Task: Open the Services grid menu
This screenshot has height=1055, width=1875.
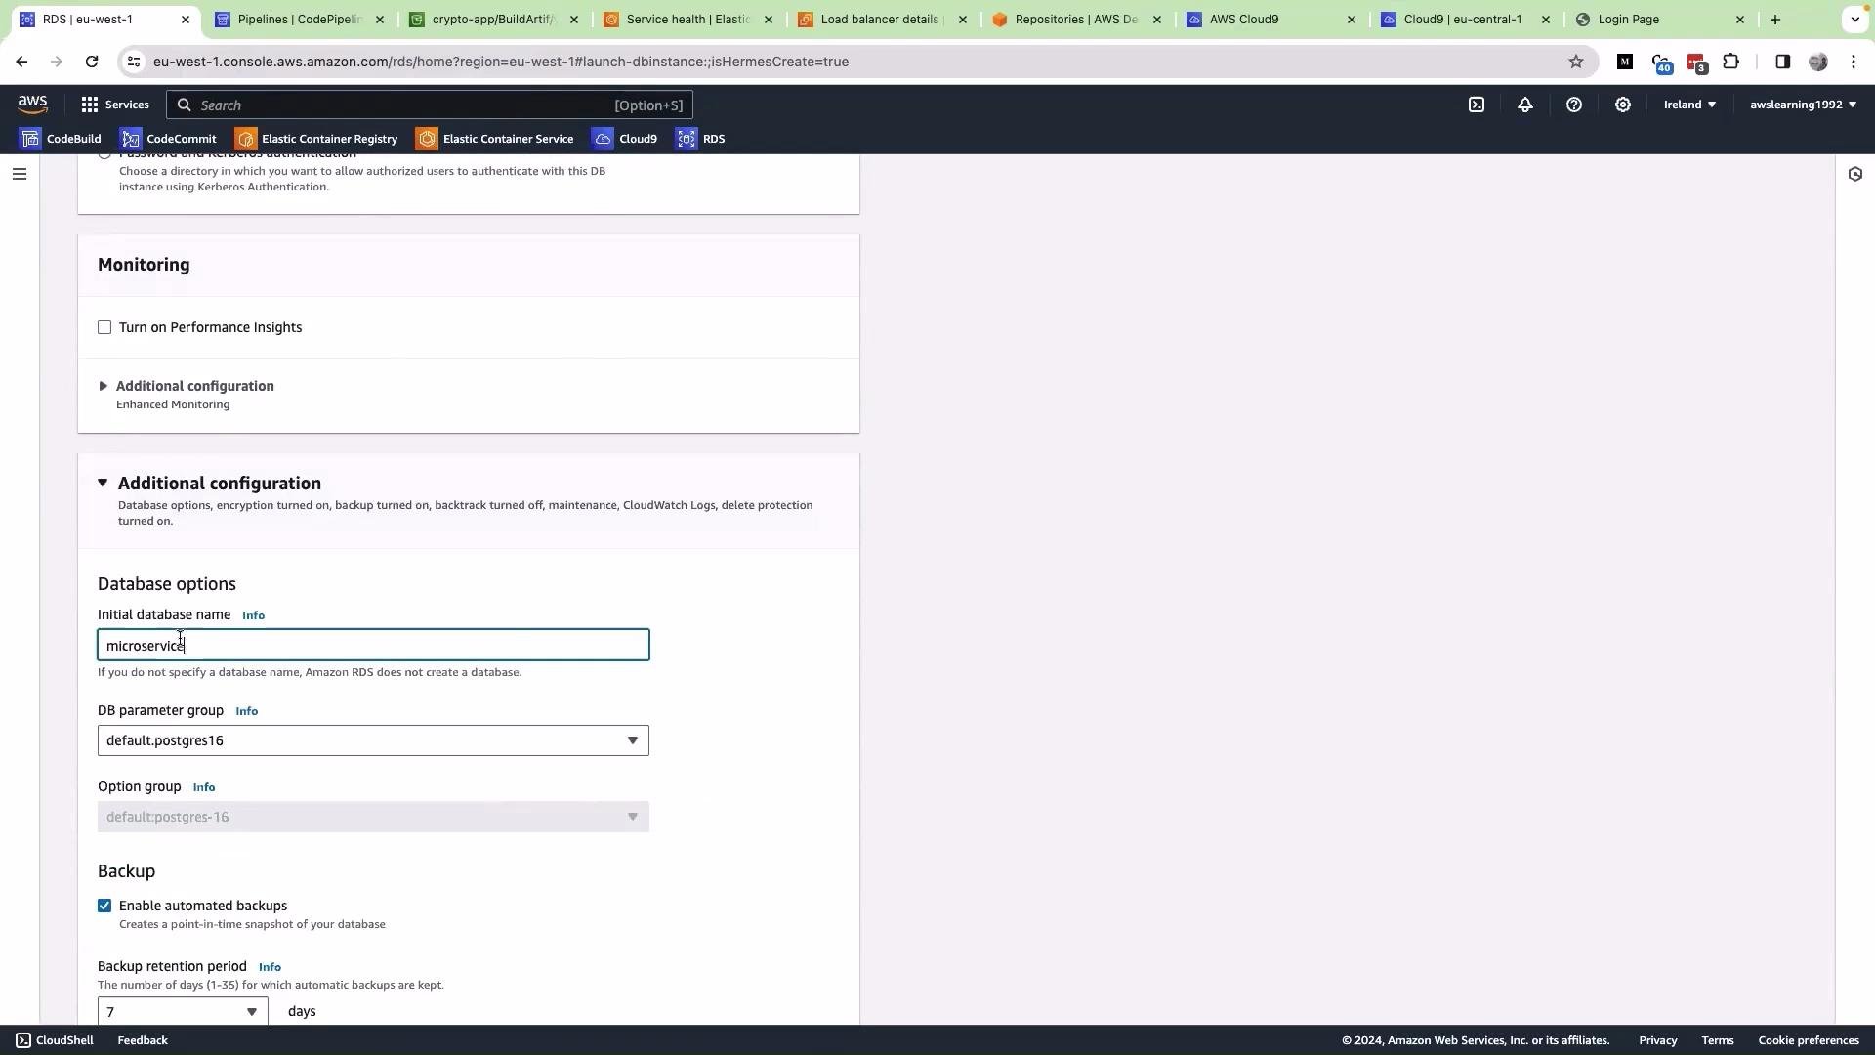Action: point(115,105)
